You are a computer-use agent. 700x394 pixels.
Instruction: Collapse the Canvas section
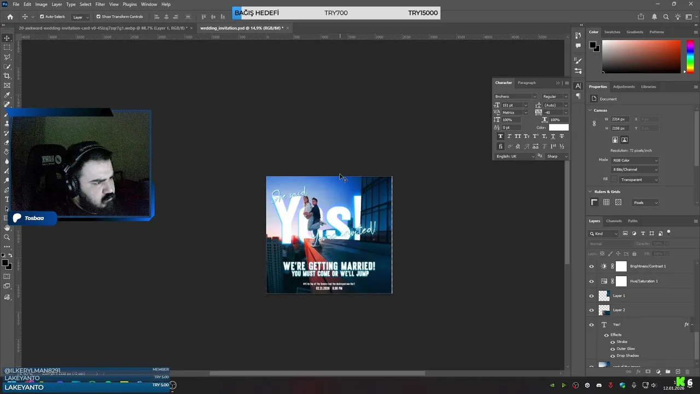pos(590,110)
